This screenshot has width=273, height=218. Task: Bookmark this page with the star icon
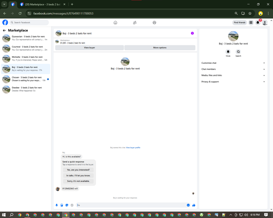coord(250,14)
